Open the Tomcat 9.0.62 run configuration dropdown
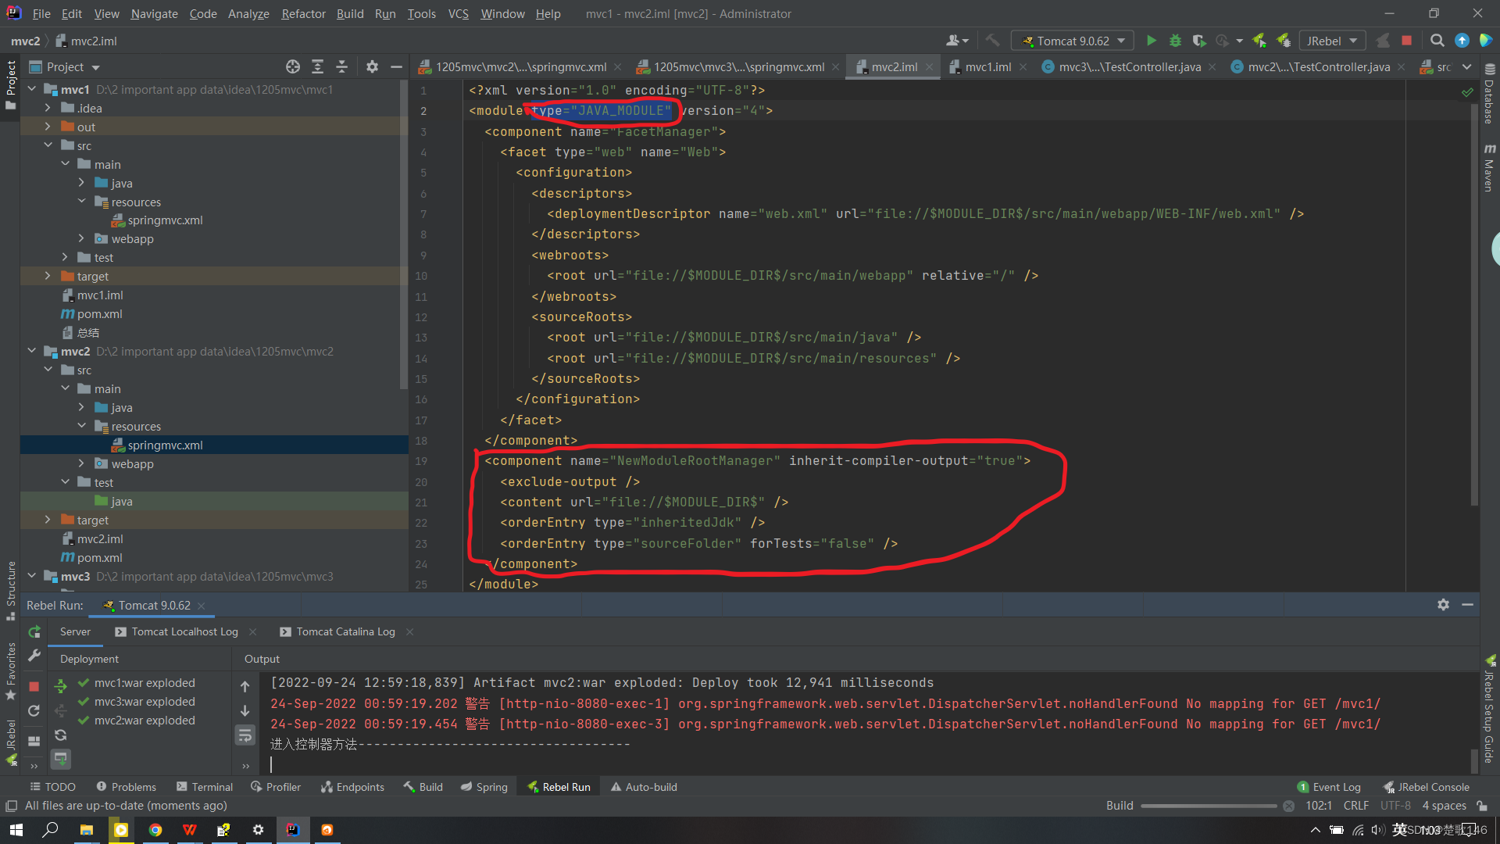Image resolution: width=1500 pixels, height=844 pixels. click(x=1123, y=40)
